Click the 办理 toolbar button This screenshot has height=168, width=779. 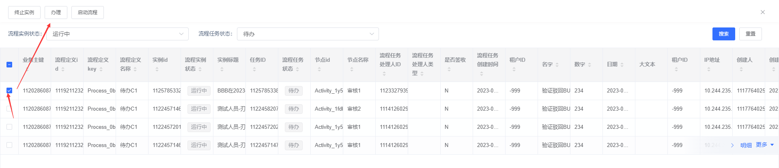tap(56, 13)
